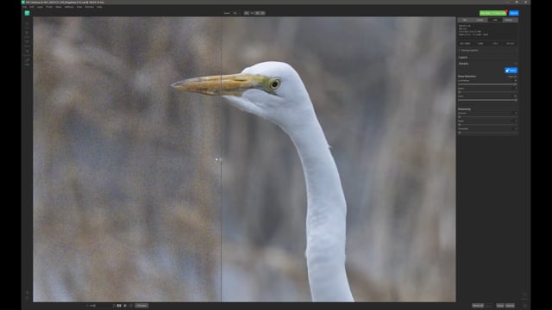Click the icon in bottom-right corner

[524, 306]
